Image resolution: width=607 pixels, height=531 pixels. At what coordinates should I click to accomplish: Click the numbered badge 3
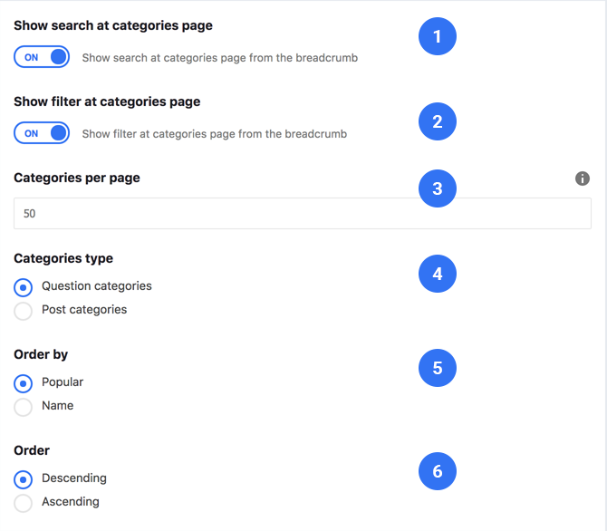coord(438,188)
